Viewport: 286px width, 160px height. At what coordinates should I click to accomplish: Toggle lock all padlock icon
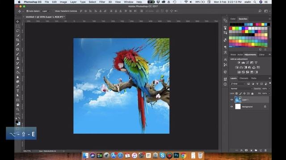coord(252,94)
